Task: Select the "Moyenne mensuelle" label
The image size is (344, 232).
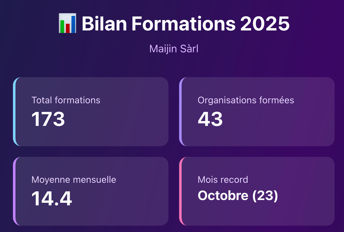Action: click(74, 180)
